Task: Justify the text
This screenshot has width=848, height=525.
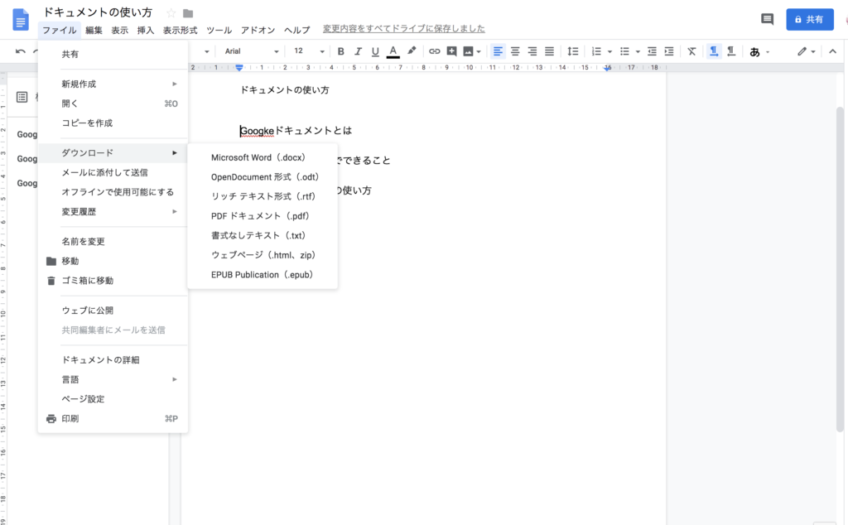Action: pyautogui.click(x=550, y=51)
